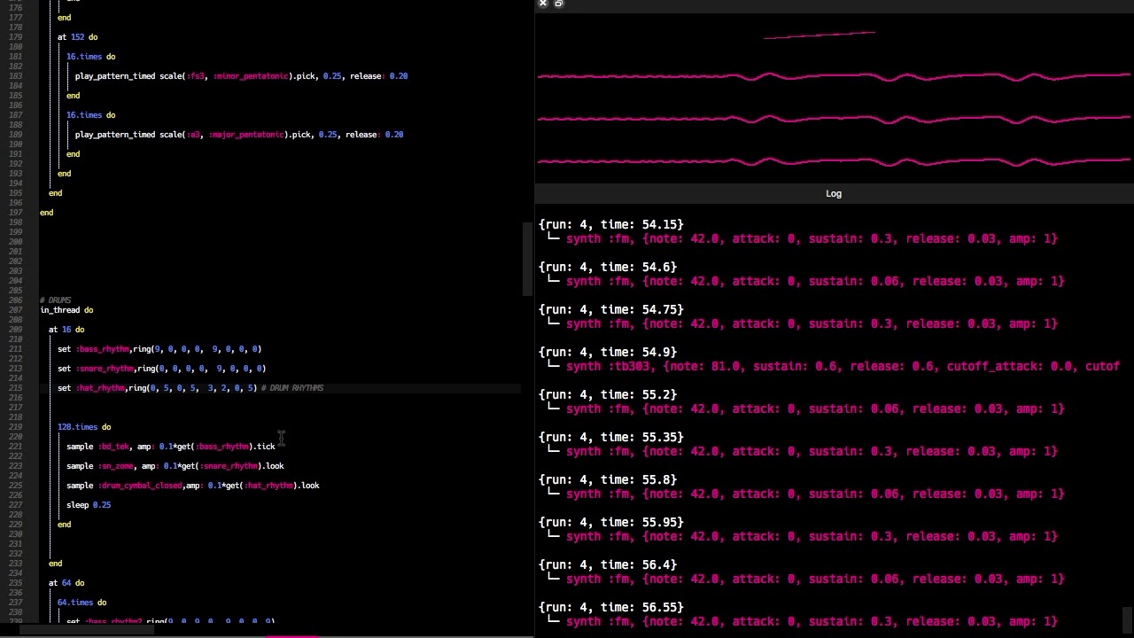Close the scope panel with the X icon

(x=543, y=4)
